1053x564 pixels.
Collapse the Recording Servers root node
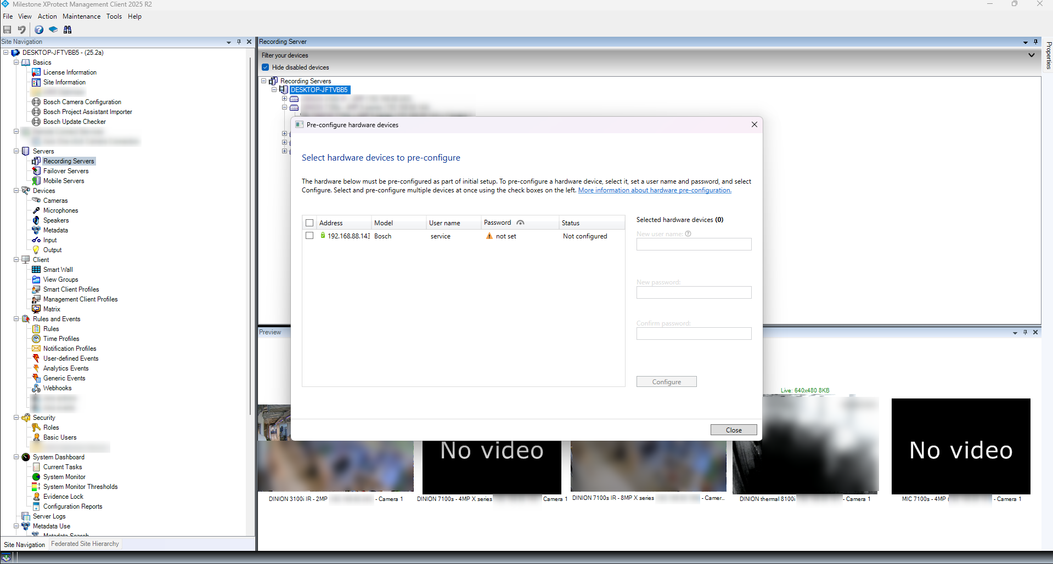pos(263,81)
